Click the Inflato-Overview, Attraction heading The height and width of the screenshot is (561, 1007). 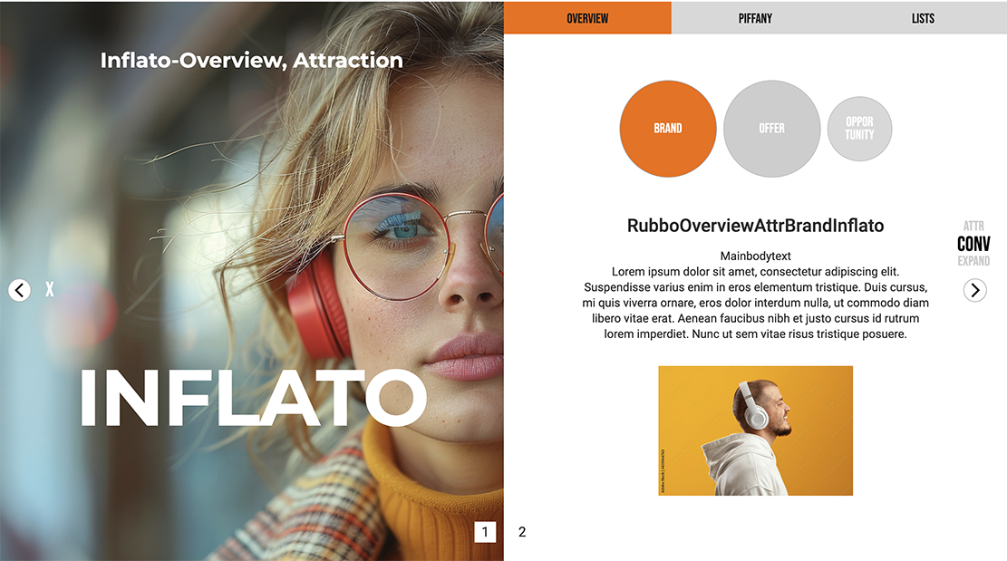click(252, 61)
